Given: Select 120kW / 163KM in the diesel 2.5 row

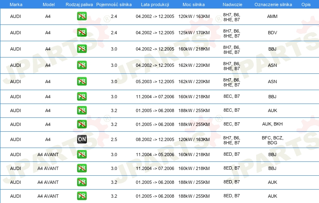Looking at the screenshot, I should (194, 139).
